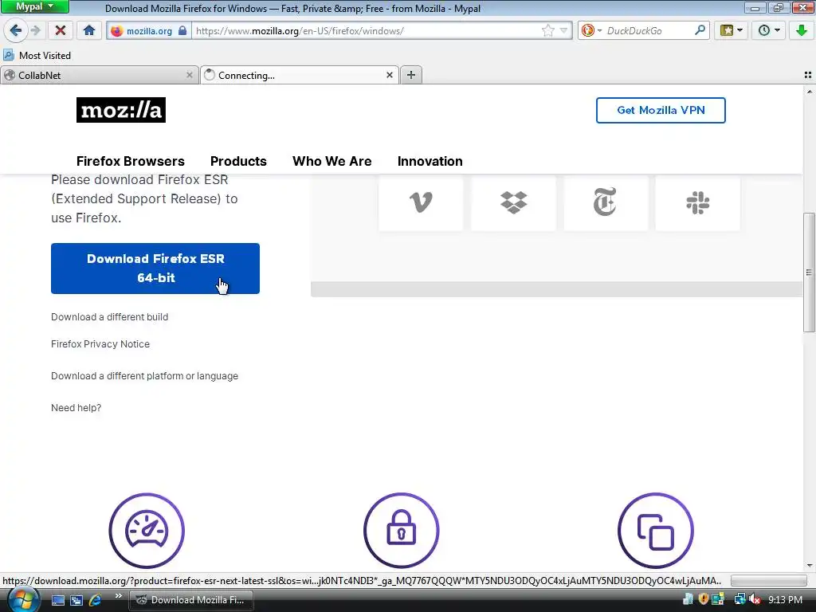Viewport: 816px width, 612px height.
Task: Click the scrollbar up arrow
Action: tap(809, 92)
